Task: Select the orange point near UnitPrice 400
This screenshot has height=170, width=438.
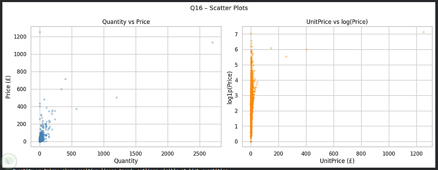Action: [x=307, y=49]
